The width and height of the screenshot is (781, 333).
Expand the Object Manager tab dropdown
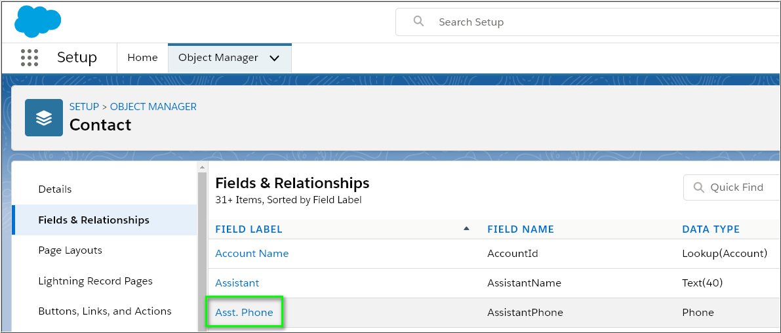pyautogui.click(x=275, y=58)
